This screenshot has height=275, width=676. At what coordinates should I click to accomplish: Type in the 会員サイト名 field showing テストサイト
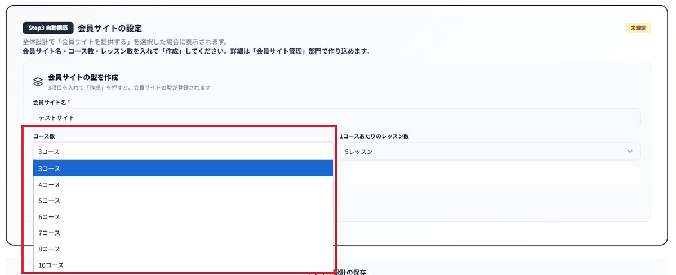336,117
